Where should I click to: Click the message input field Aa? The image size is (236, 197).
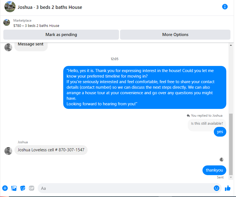click(126, 188)
